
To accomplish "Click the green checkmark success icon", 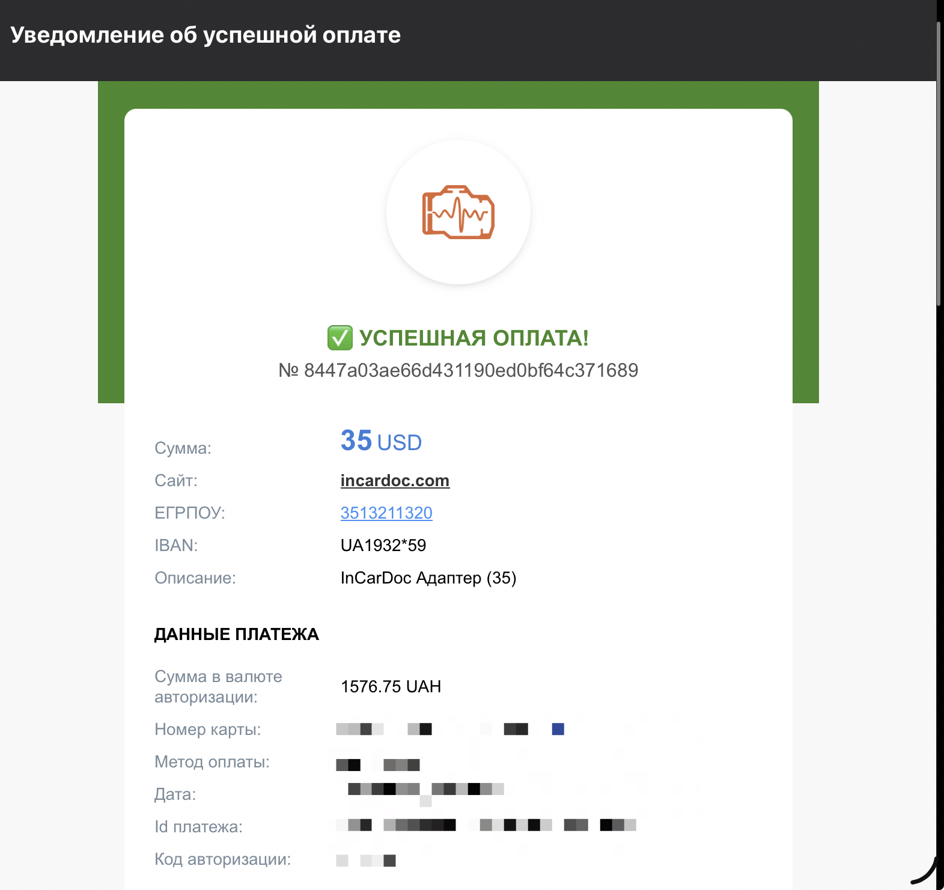I will pyautogui.click(x=340, y=338).
